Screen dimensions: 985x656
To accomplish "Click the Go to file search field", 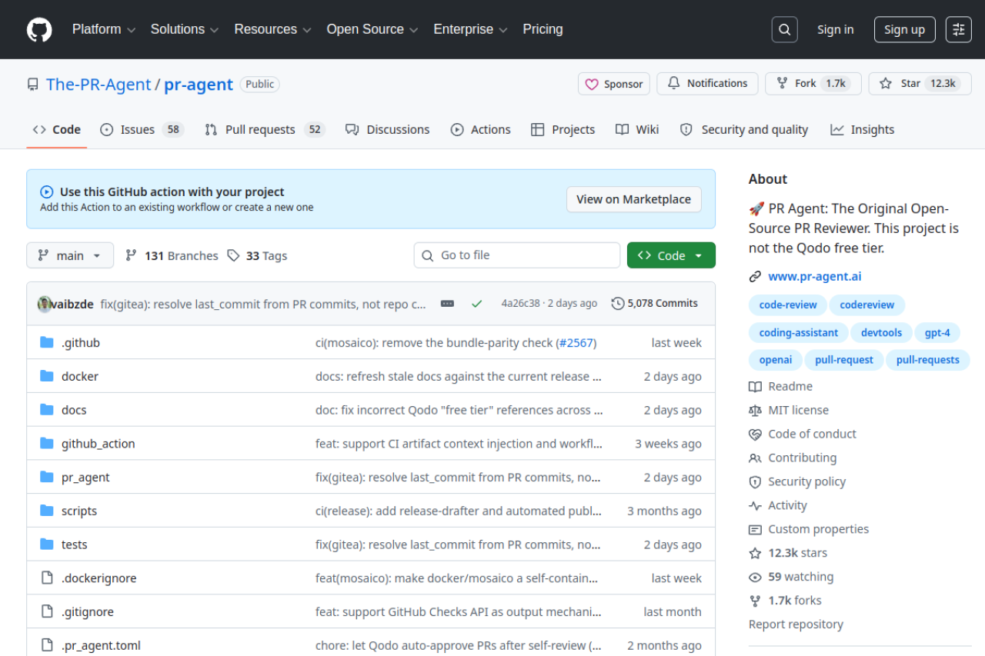I will tap(517, 255).
